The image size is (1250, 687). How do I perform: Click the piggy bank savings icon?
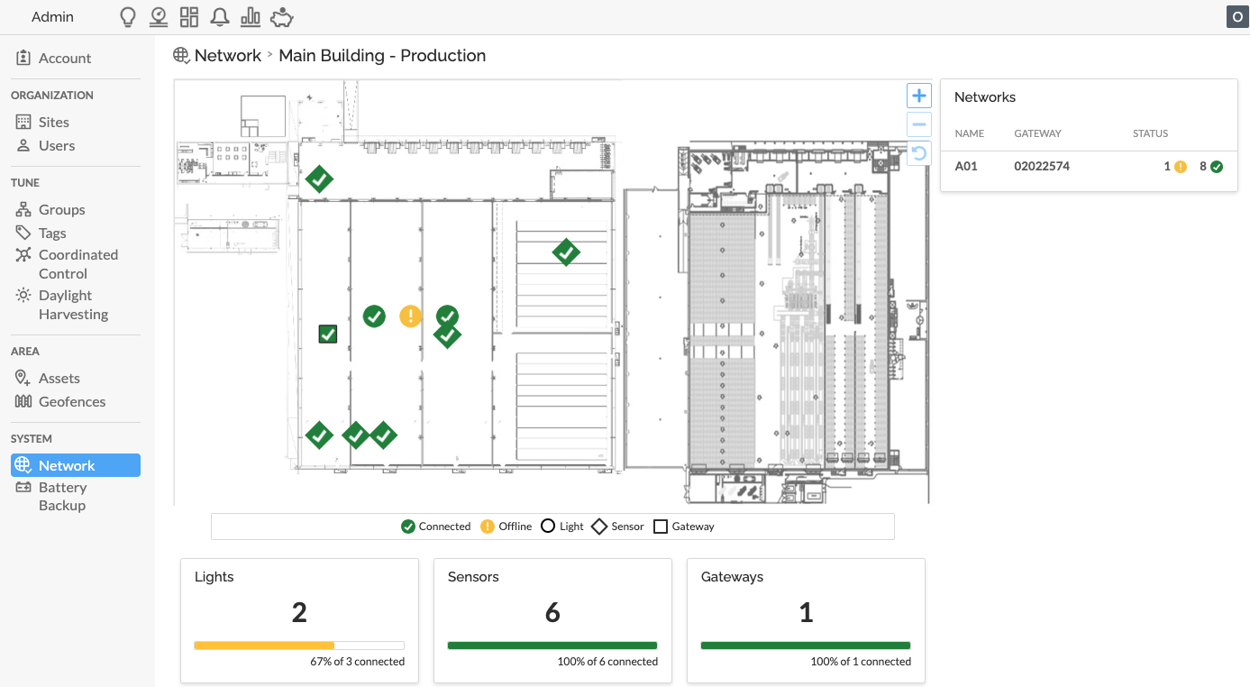[282, 17]
